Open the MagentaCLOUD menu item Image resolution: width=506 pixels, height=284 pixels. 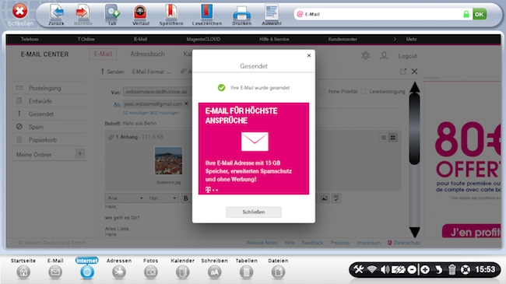point(203,39)
